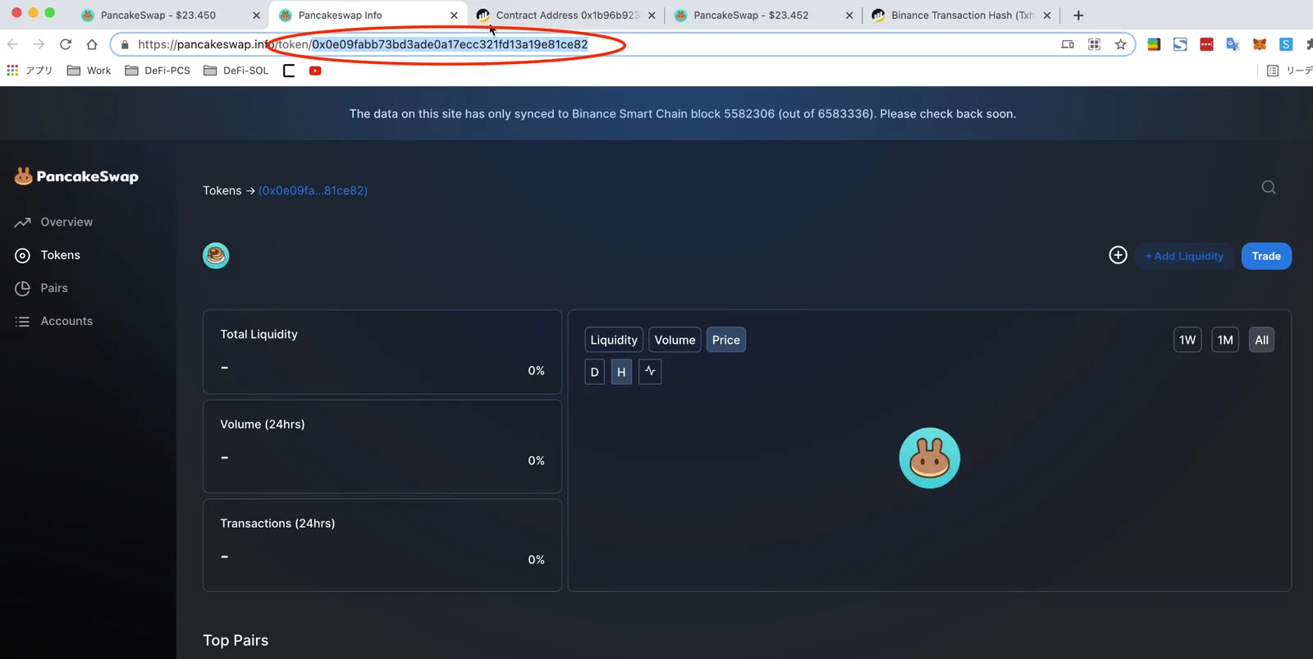Open the PancakeSwap logo in the sidebar
The image size is (1313, 659).
[76, 176]
